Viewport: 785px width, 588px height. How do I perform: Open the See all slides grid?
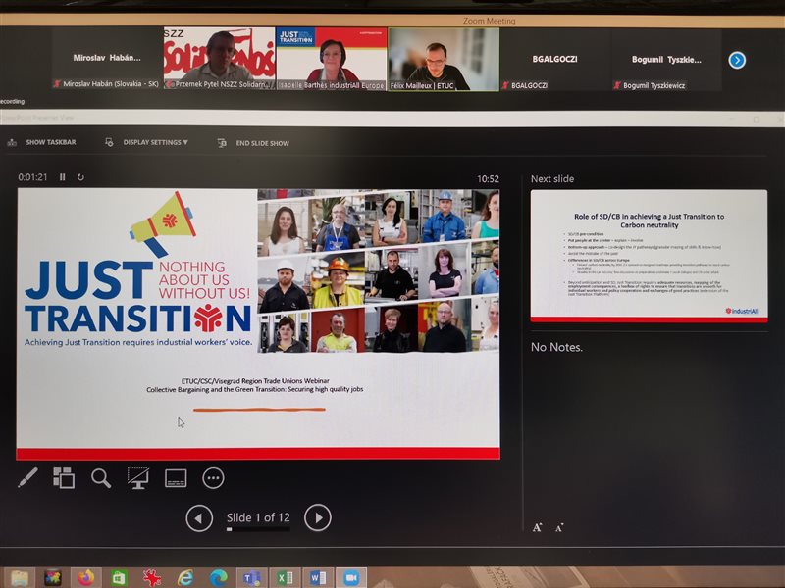point(64,477)
